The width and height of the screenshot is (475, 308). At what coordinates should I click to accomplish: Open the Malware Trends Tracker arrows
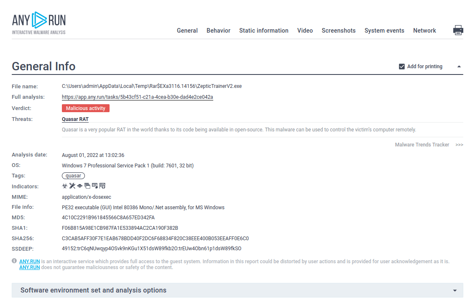coord(459,145)
